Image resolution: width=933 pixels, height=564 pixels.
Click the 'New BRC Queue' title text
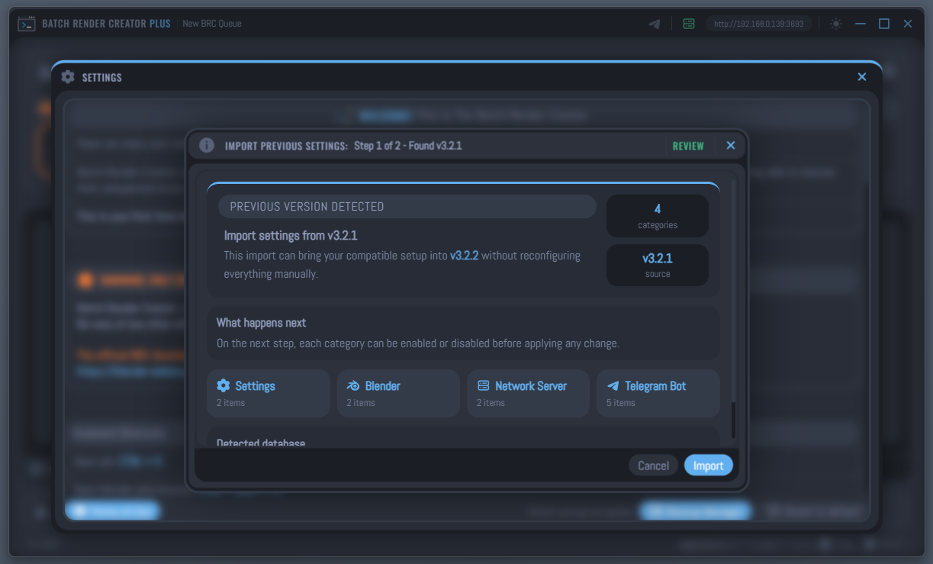212,24
